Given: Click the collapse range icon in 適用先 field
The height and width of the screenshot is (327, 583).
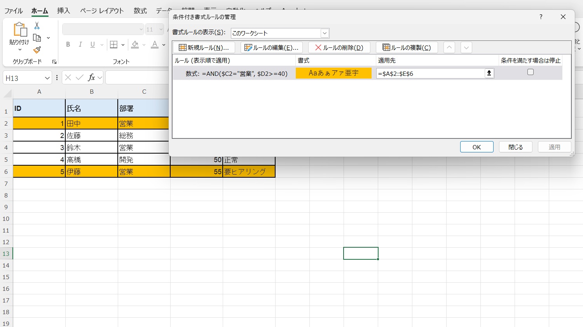Looking at the screenshot, I should (489, 73).
